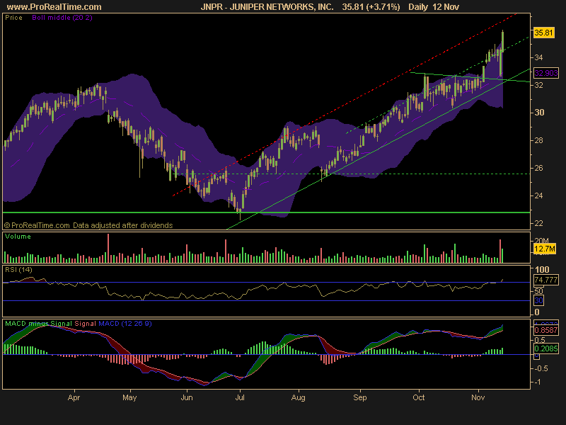Click the 28 price axis label

pos(538,140)
